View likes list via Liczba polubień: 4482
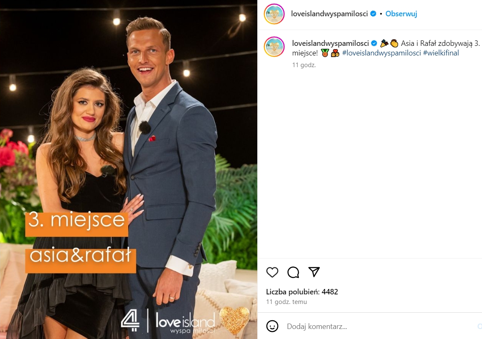Viewport: 482px width, 339px height. click(x=302, y=292)
